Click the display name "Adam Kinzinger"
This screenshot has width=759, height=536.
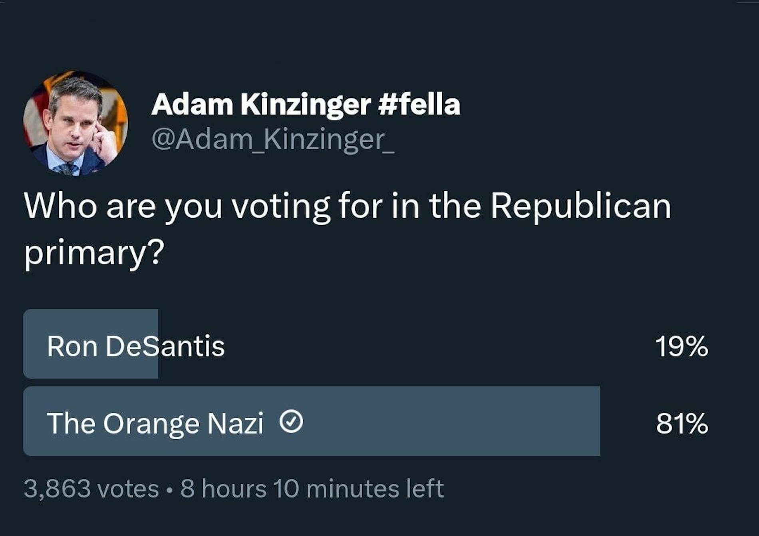(x=260, y=105)
